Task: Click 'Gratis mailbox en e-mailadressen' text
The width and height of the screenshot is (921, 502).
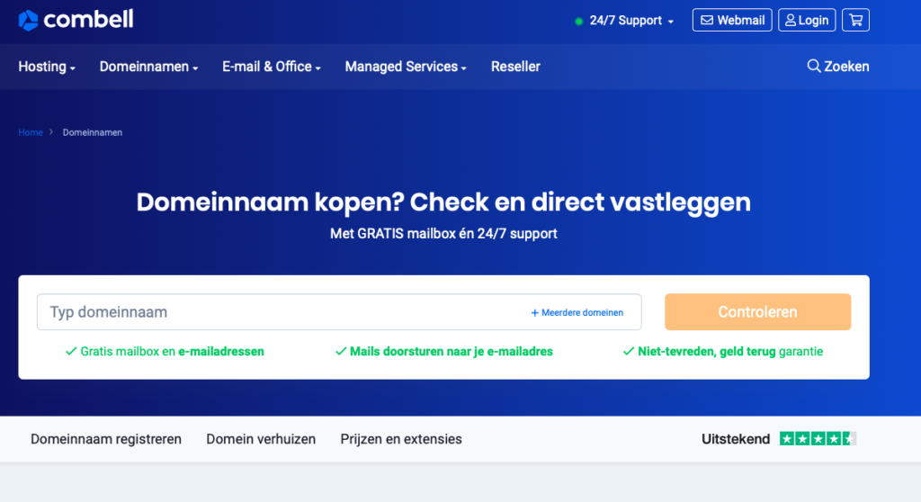Action: tap(165, 352)
